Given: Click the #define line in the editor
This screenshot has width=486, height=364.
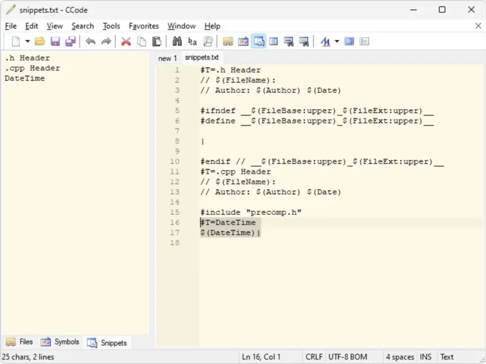Looking at the screenshot, I should point(317,121).
